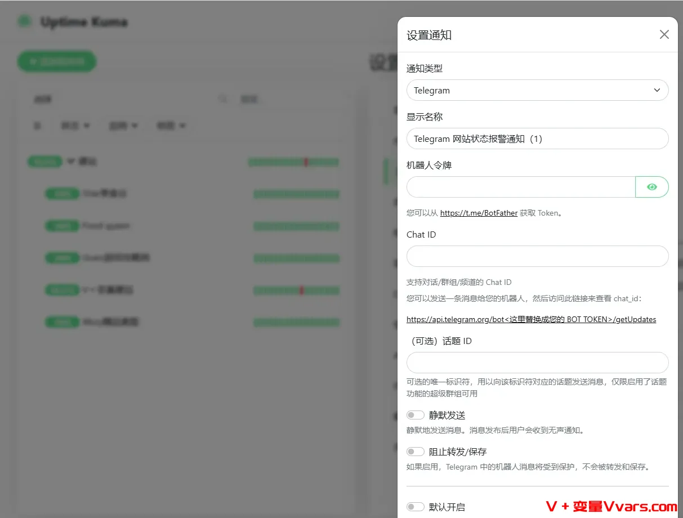Open the 通知类型 dropdown showing Telegram
The height and width of the screenshot is (518, 683).
pos(538,90)
